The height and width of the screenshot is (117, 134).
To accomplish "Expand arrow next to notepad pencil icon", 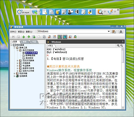I will coord(115,12).
